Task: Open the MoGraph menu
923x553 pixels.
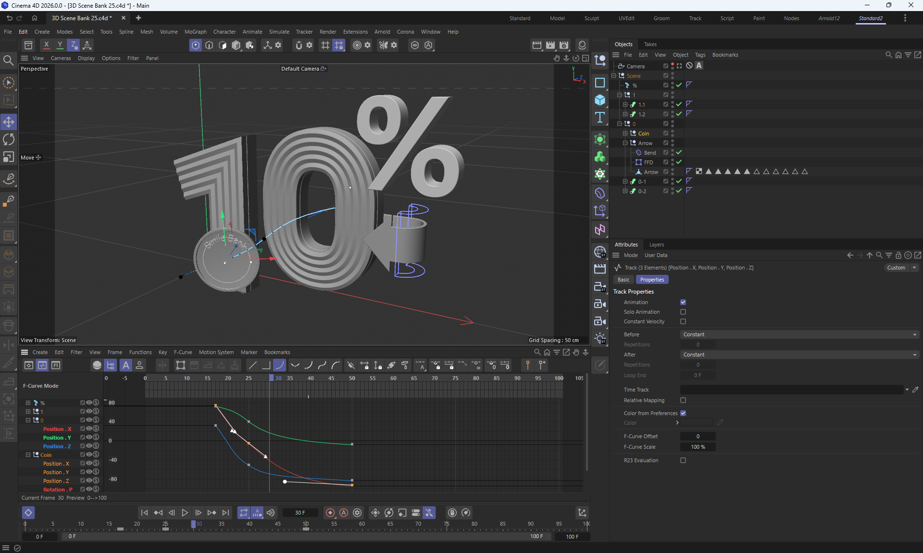Action: pyautogui.click(x=195, y=32)
